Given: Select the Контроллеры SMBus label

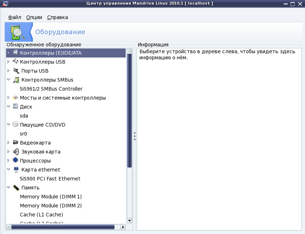Looking at the screenshot, I should coord(47,80).
